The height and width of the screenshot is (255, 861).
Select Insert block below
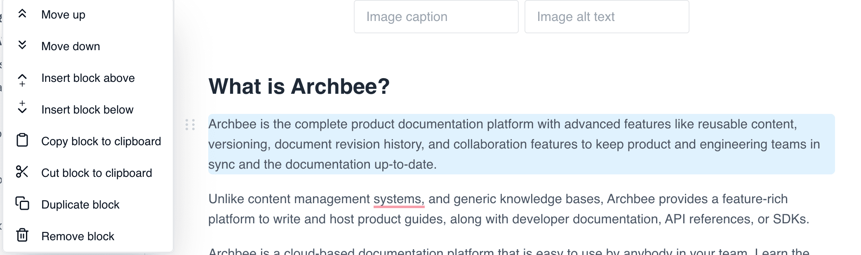coord(88,110)
